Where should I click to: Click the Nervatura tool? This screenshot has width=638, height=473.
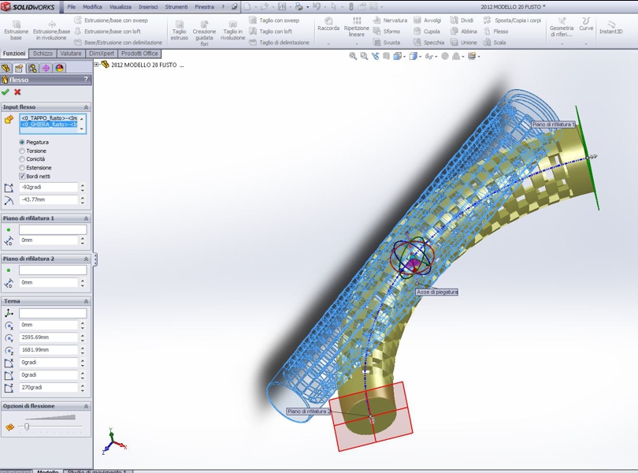pos(390,20)
